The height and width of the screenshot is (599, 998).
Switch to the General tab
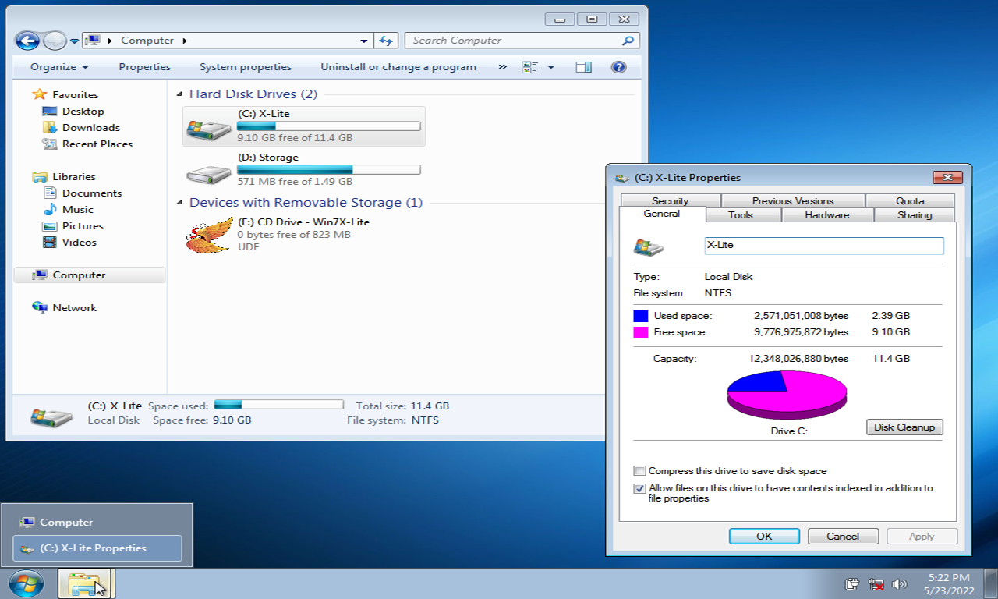coord(662,214)
